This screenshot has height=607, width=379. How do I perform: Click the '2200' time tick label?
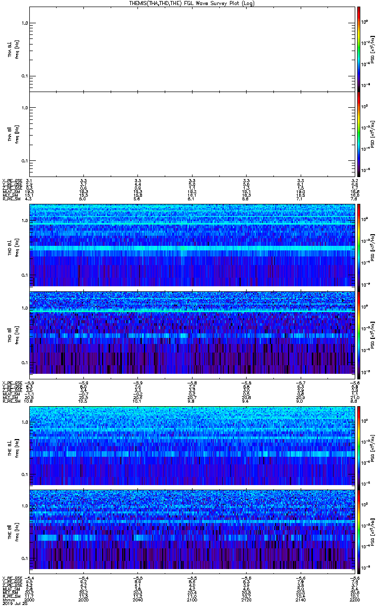[354, 600]
